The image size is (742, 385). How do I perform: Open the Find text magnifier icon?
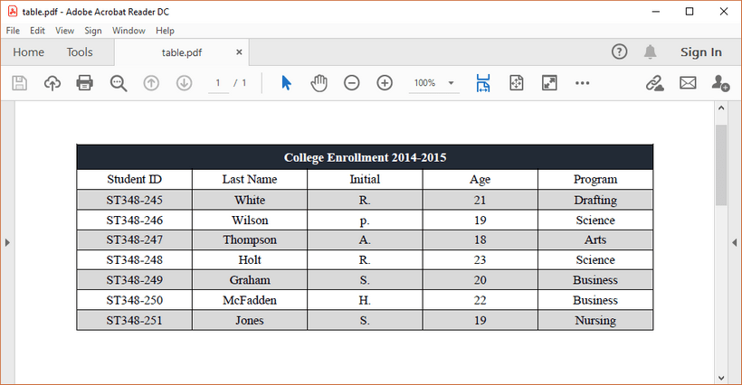pyautogui.click(x=119, y=83)
